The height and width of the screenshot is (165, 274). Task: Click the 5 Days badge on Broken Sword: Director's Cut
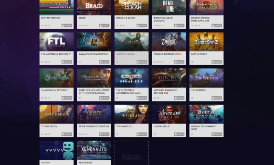pos(217,26)
